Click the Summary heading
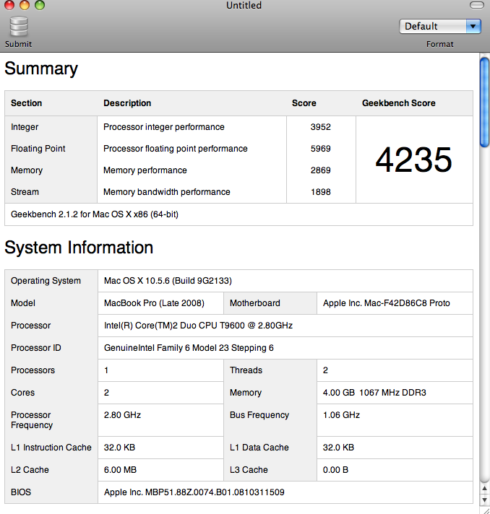Image resolution: width=490 pixels, height=514 pixels. click(x=41, y=69)
